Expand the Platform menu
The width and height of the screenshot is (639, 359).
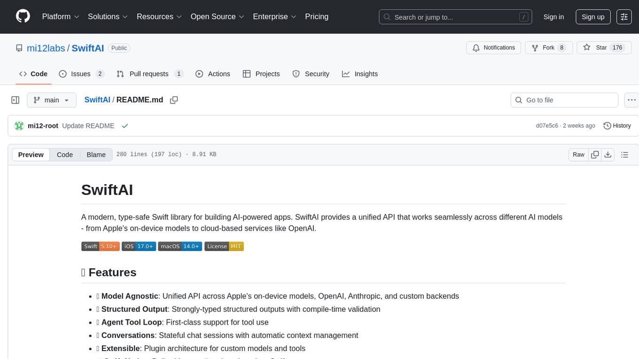pyautogui.click(x=61, y=16)
